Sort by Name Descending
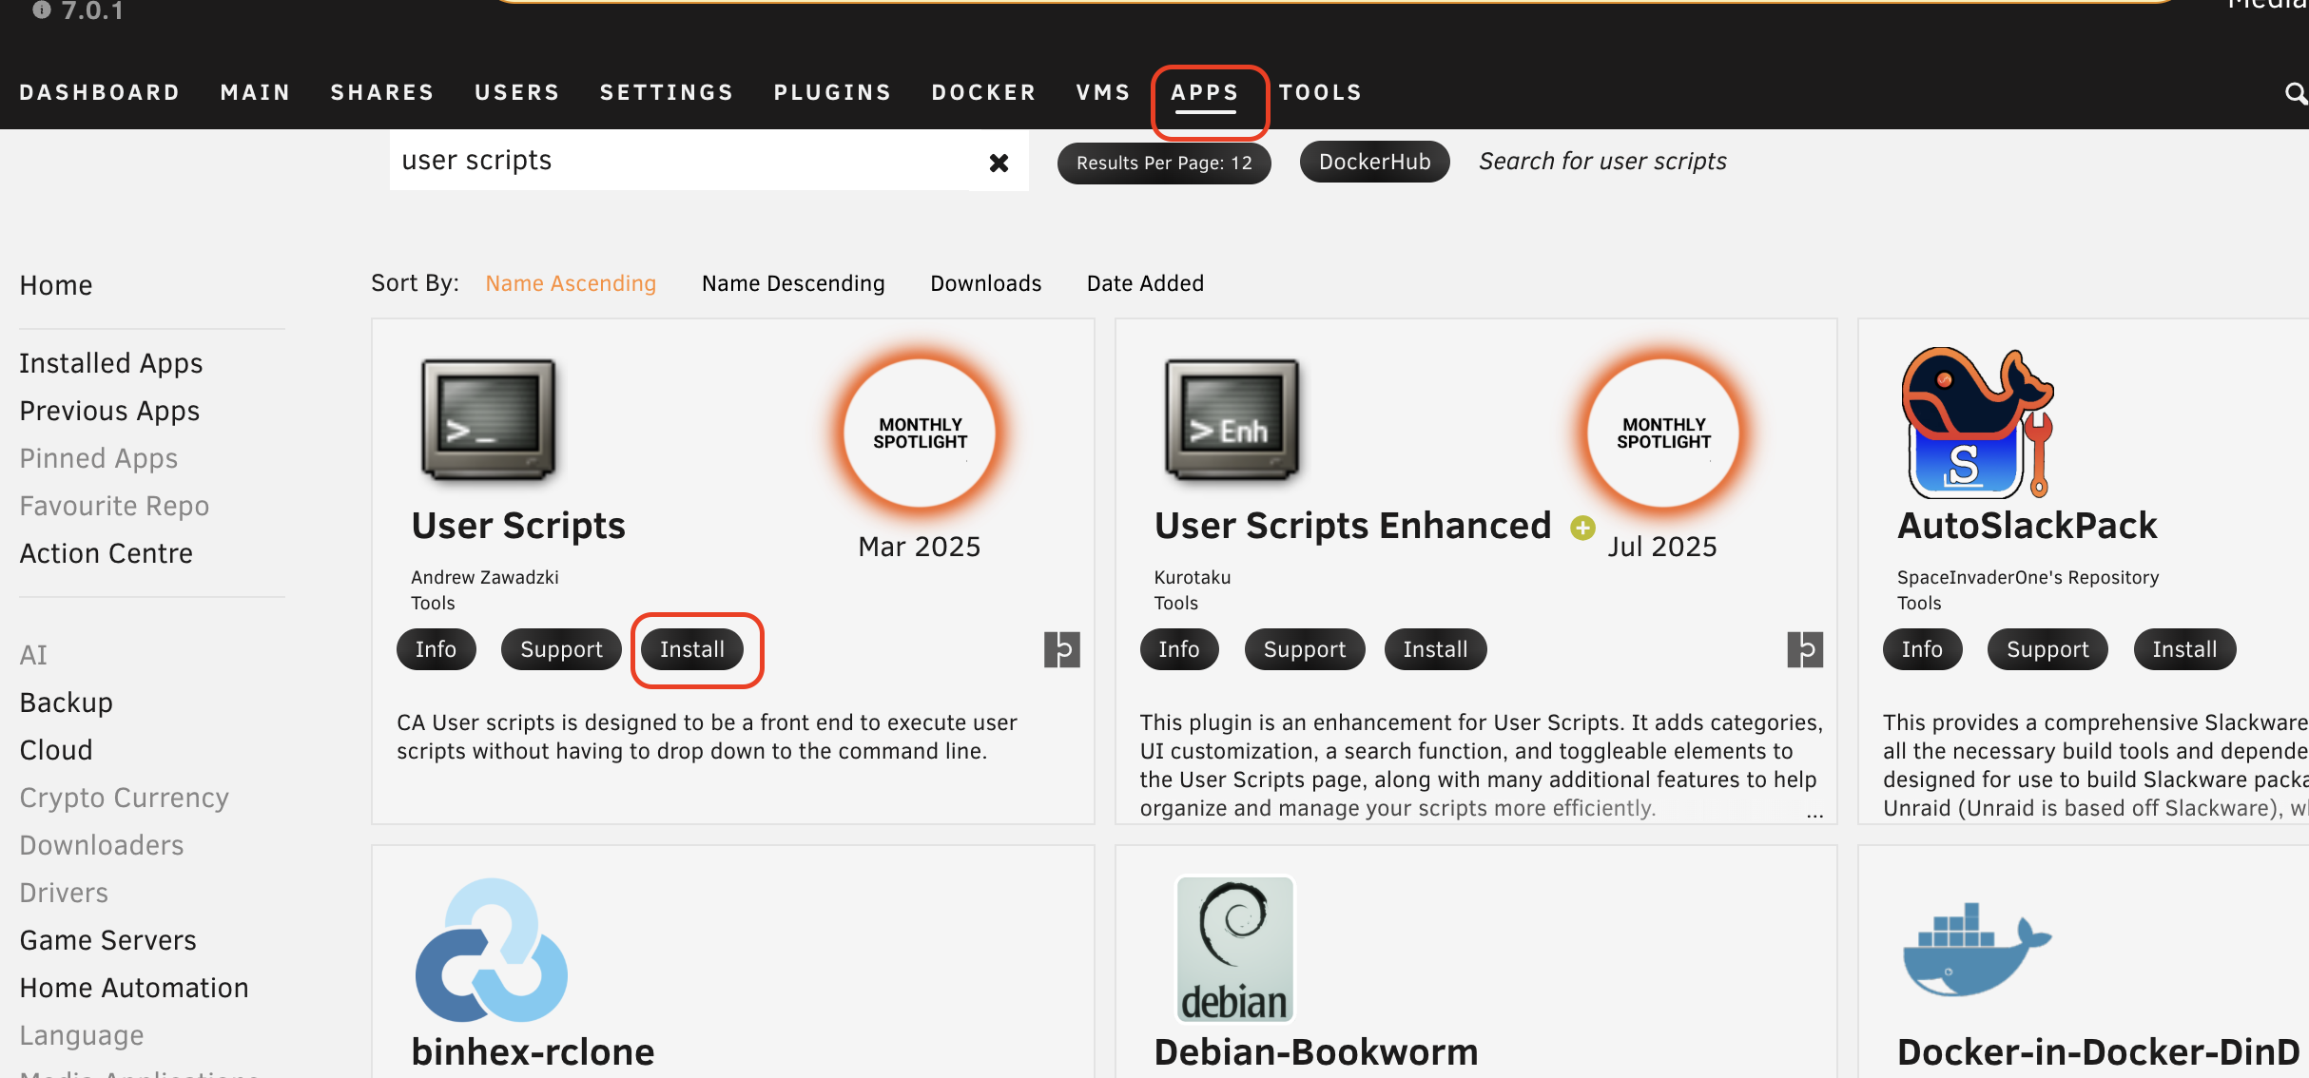This screenshot has width=2309, height=1078. pos(793,283)
